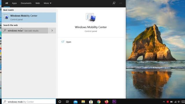The image size is (185, 104).
Task: Switch to the Documents search tab
Action: pyautogui.click(x=26, y=3)
